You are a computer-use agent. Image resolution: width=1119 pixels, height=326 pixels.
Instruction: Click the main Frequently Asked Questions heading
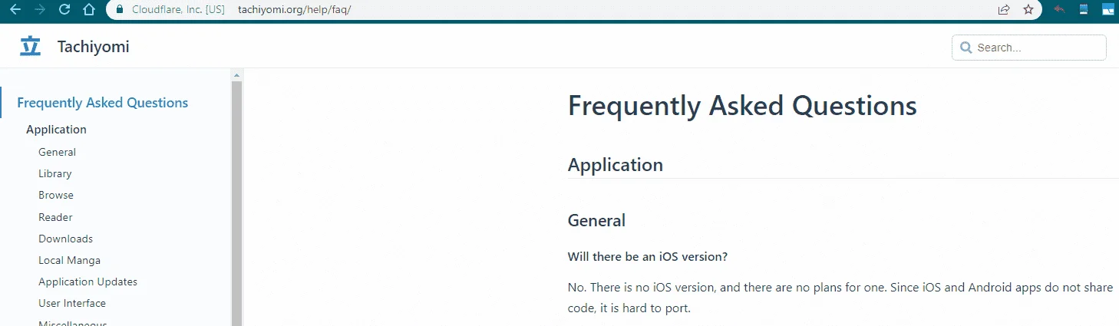click(x=742, y=105)
